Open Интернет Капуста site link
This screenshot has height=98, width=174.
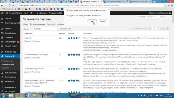point(14,13)
